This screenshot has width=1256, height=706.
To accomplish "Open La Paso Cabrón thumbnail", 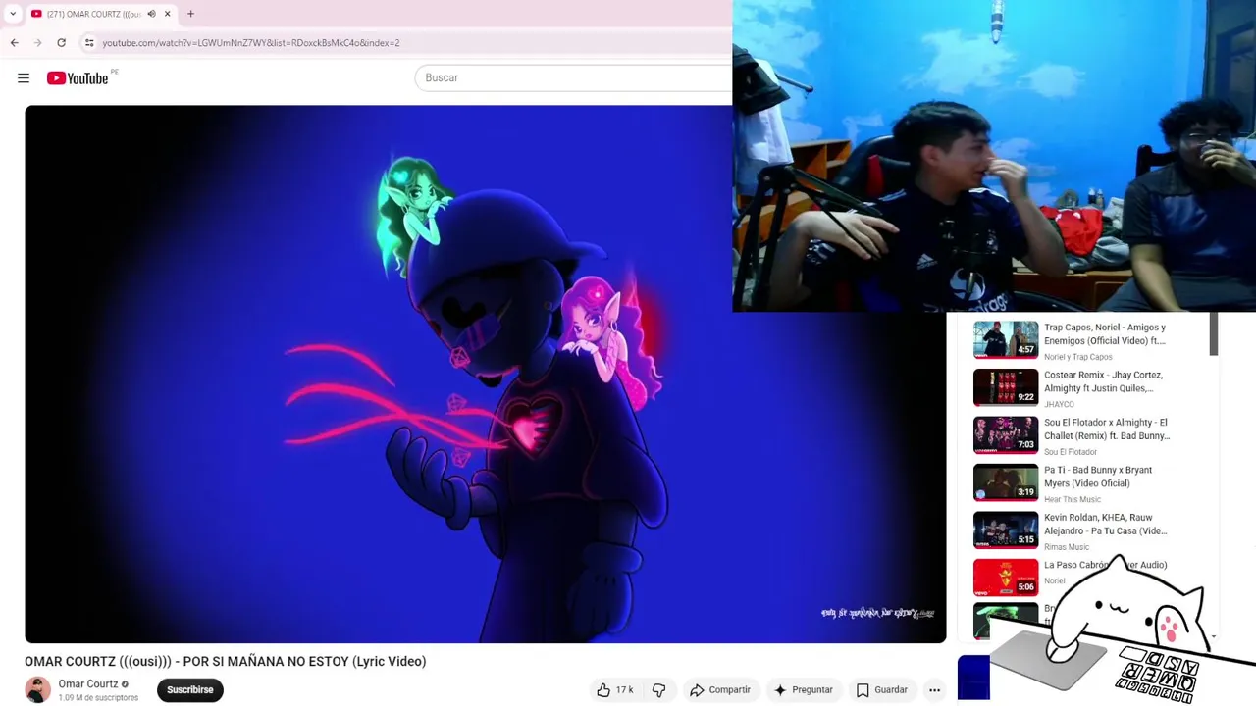I will [1006, 578].
